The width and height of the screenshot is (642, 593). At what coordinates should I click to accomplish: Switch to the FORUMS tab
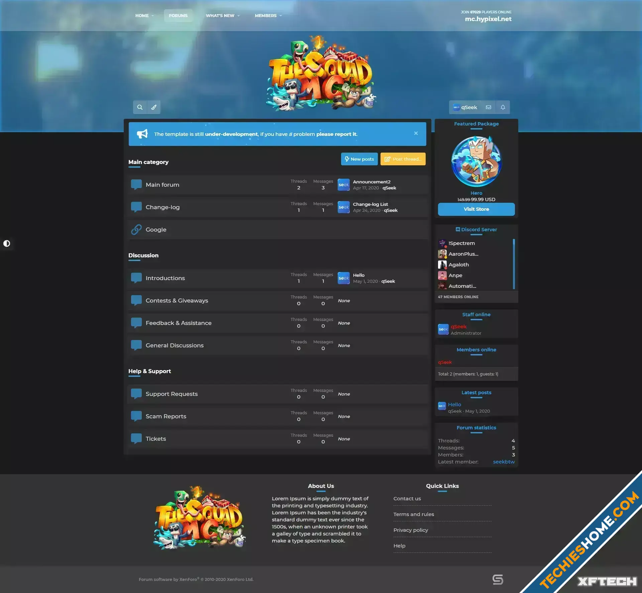coord(178,16)
